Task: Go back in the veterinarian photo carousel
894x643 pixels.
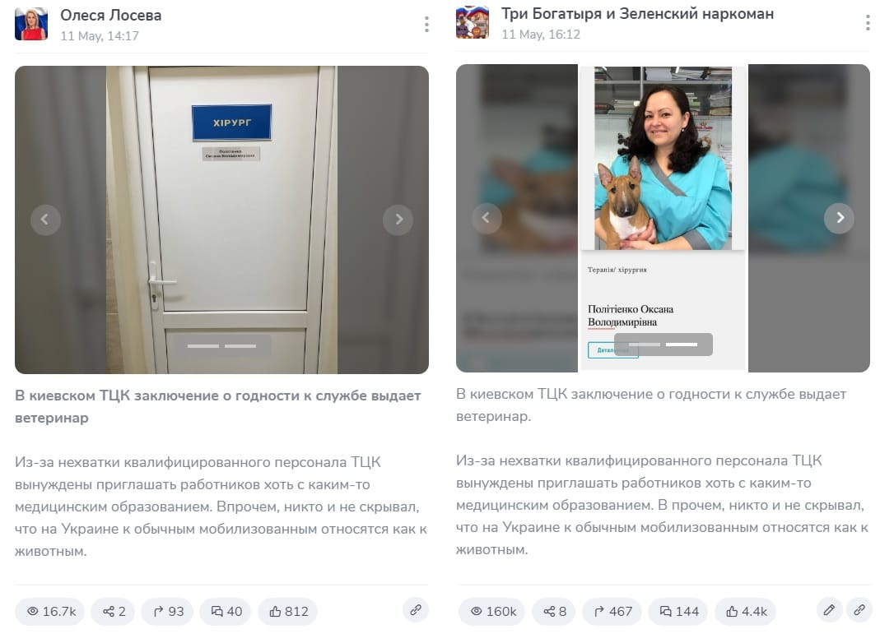Action: click(487, 218)
